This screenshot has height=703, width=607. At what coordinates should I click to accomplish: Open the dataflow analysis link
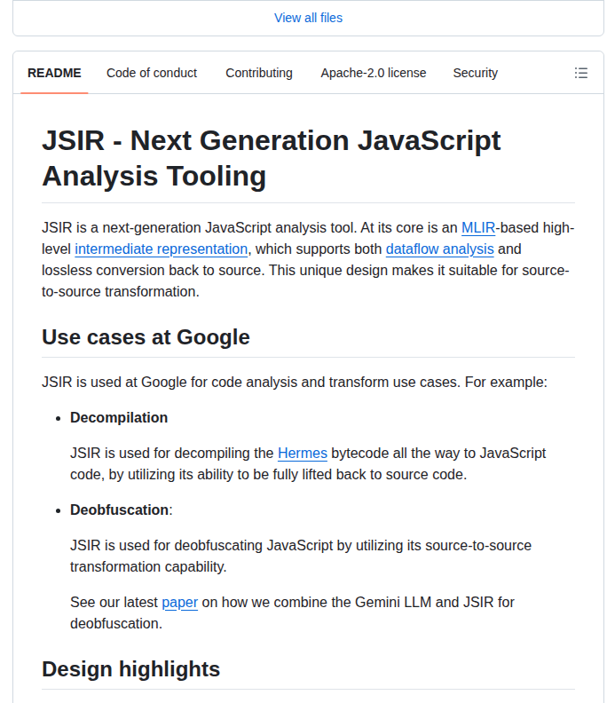tap(440, 249)
